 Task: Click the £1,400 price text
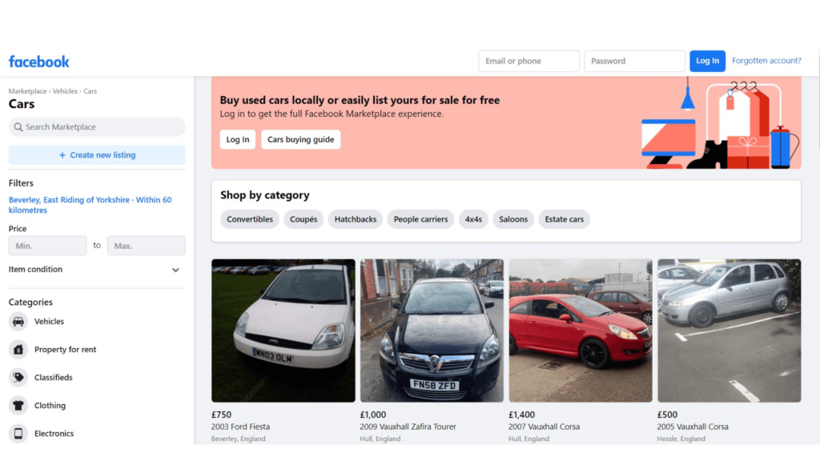point(522,415)
